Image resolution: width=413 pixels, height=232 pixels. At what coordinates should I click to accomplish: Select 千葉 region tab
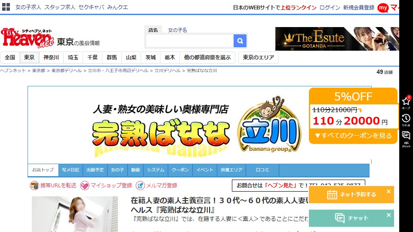[92, 57]
